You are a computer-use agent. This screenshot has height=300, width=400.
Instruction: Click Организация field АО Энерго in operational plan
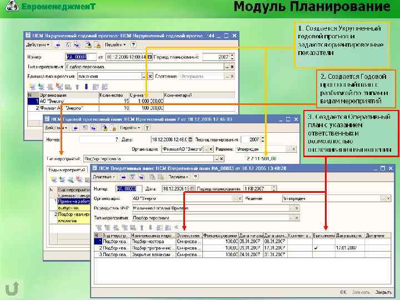tap(182, 198)
